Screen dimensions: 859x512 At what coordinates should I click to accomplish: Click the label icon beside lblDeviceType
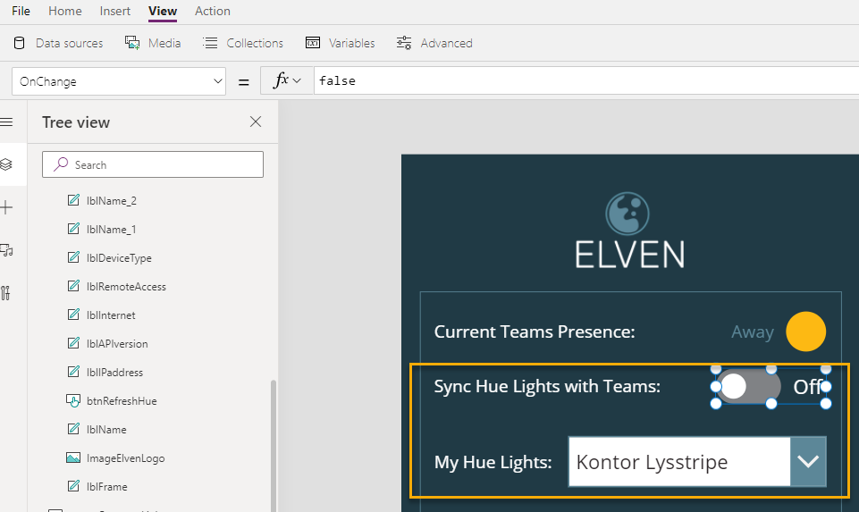tap(73, 256)
